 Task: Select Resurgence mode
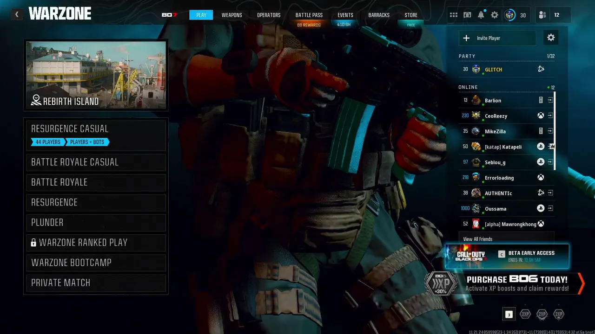(96, 202)
